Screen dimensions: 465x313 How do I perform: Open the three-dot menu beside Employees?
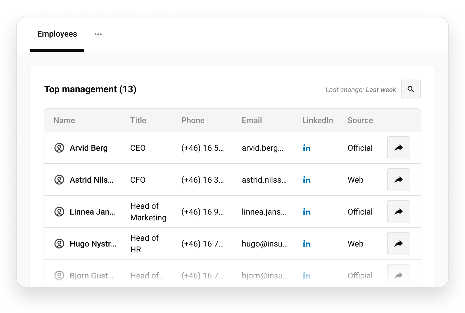98,34
